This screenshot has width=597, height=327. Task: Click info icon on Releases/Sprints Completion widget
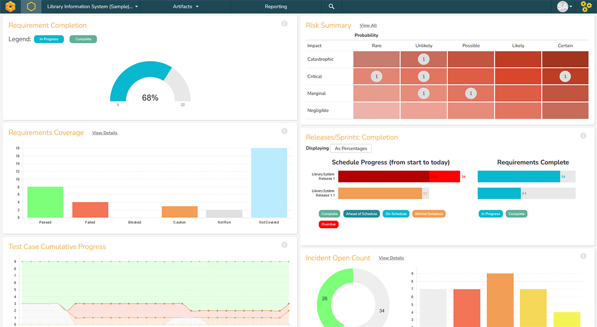[583, 136]
